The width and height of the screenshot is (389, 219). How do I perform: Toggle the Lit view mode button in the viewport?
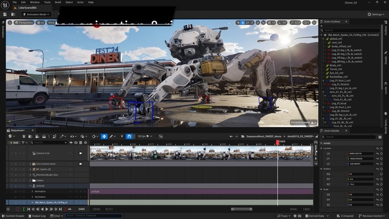click(x=41, y=23)
